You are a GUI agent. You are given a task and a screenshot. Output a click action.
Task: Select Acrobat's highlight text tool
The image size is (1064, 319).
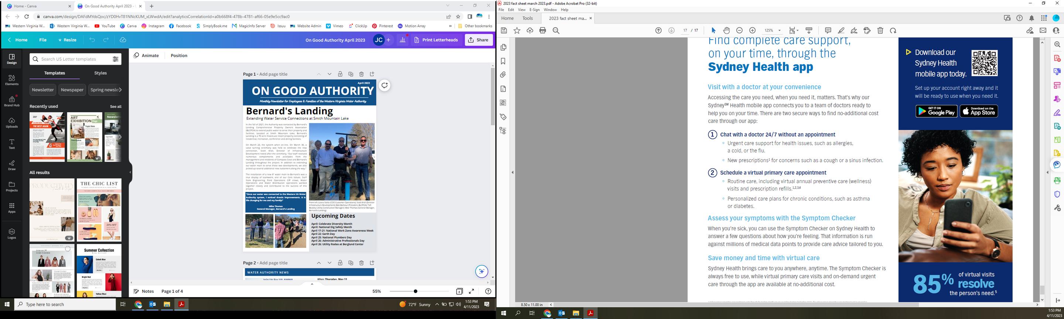(x=841, y=31)
